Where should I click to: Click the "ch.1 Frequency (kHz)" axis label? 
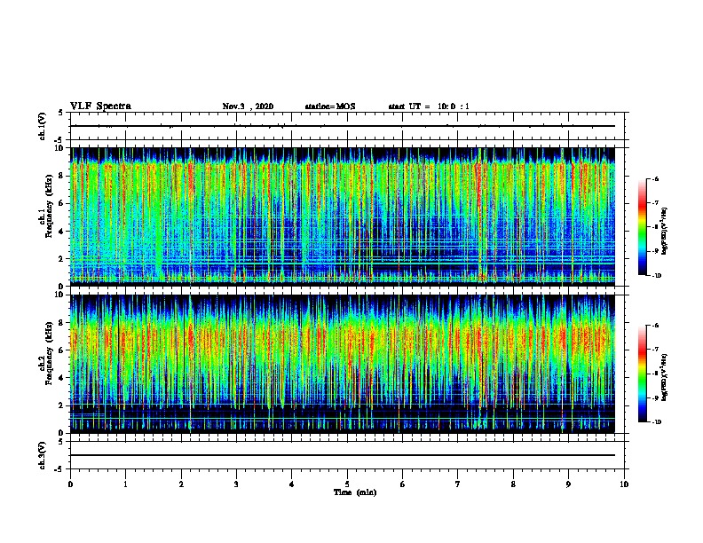pyautogui.click(x=46, y=207)
